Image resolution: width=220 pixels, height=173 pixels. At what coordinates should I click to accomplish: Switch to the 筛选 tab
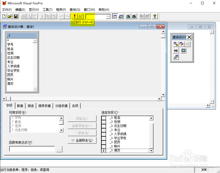coord(31,106)
